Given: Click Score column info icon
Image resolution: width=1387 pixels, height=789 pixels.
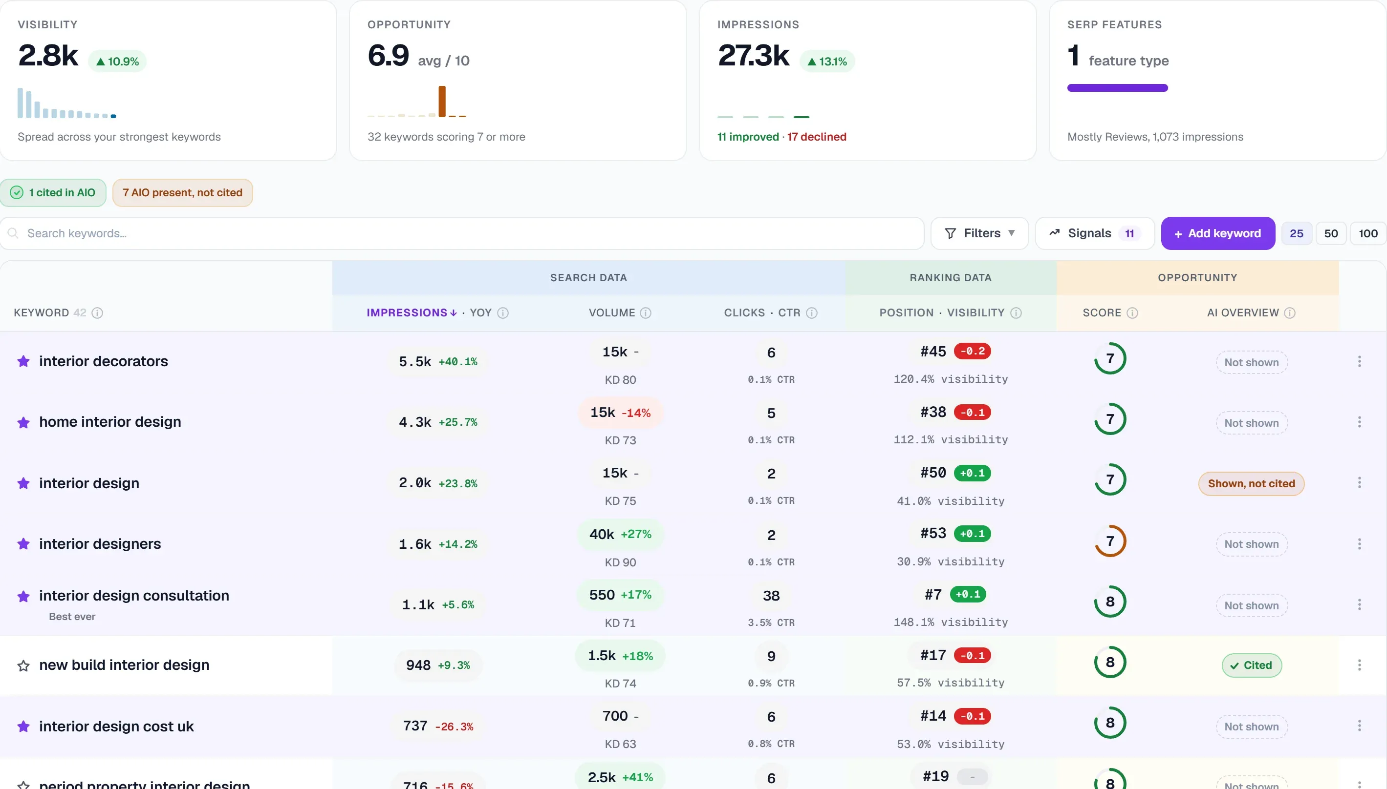Looking at the screenshot, I should (x=1132, y=313).
